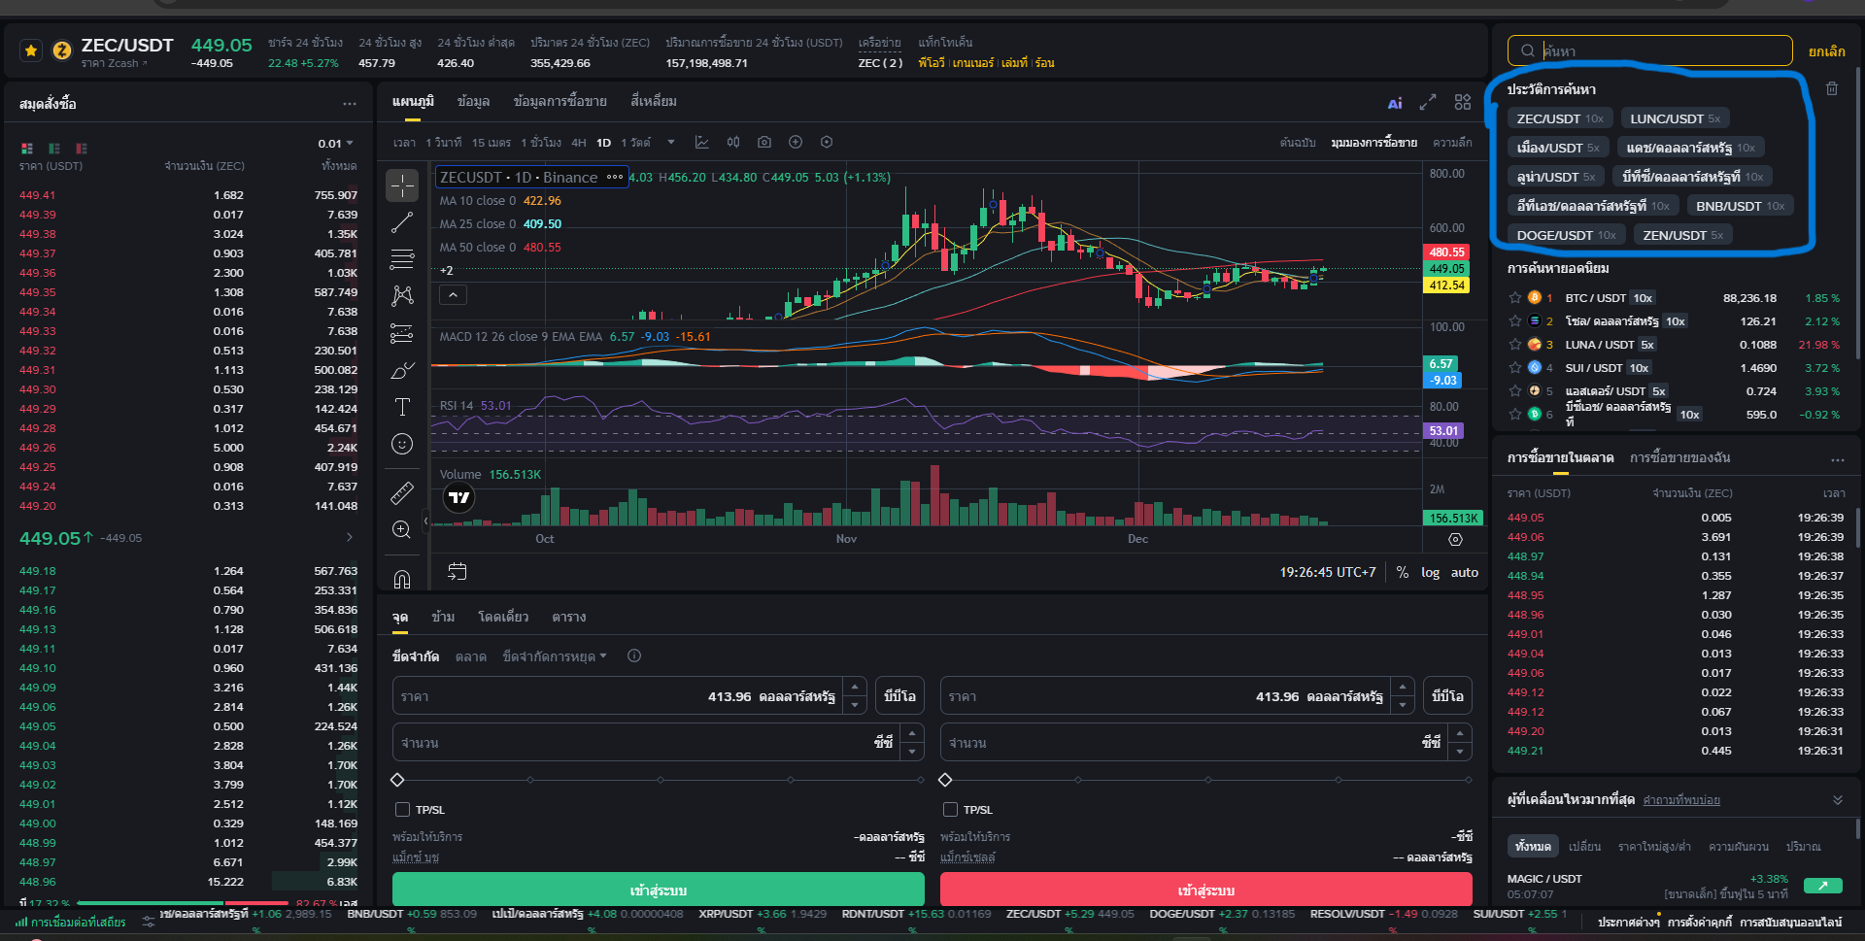Toggle auto scale on the chart
Viewport: 1865px width, 941px height.
click(x=1465, y=573)
